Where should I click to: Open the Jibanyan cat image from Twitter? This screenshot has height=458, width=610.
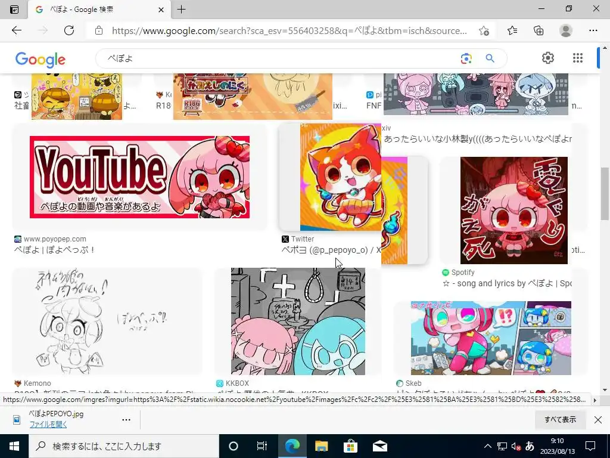(340, 177)
